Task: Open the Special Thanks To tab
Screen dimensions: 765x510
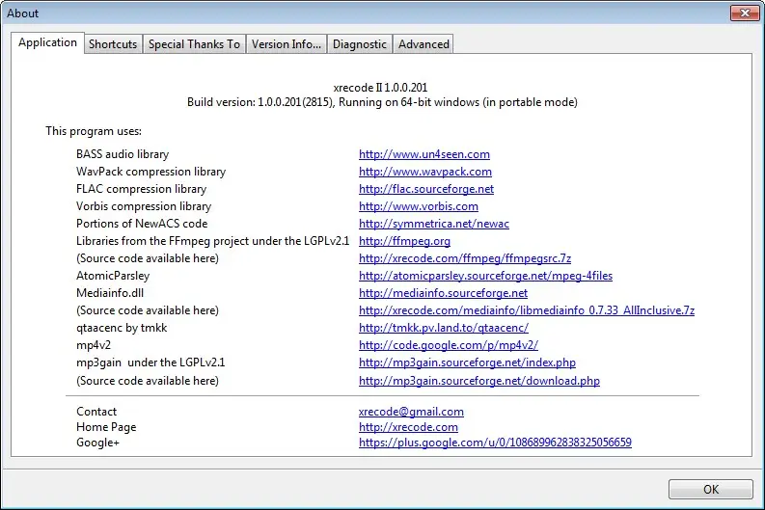Action: click(x=194, y=44)
